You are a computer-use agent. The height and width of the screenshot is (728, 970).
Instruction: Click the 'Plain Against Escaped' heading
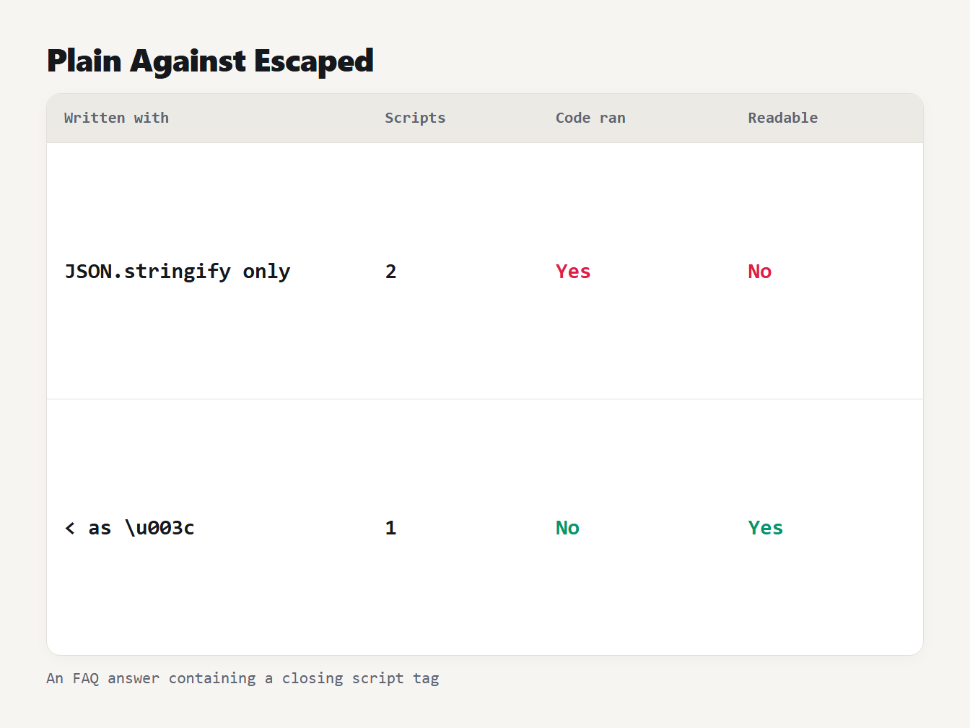pyautogui.click(x=210, y=61)
